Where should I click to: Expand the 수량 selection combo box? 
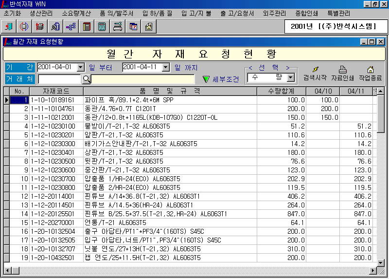tap(291, 77)
